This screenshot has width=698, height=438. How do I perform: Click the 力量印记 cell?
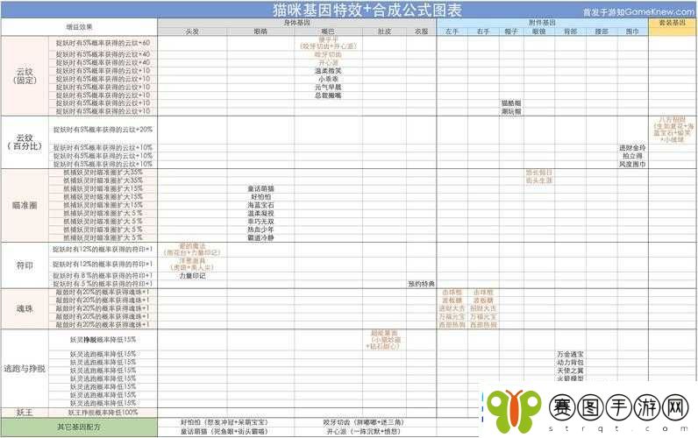click(192, 276)
